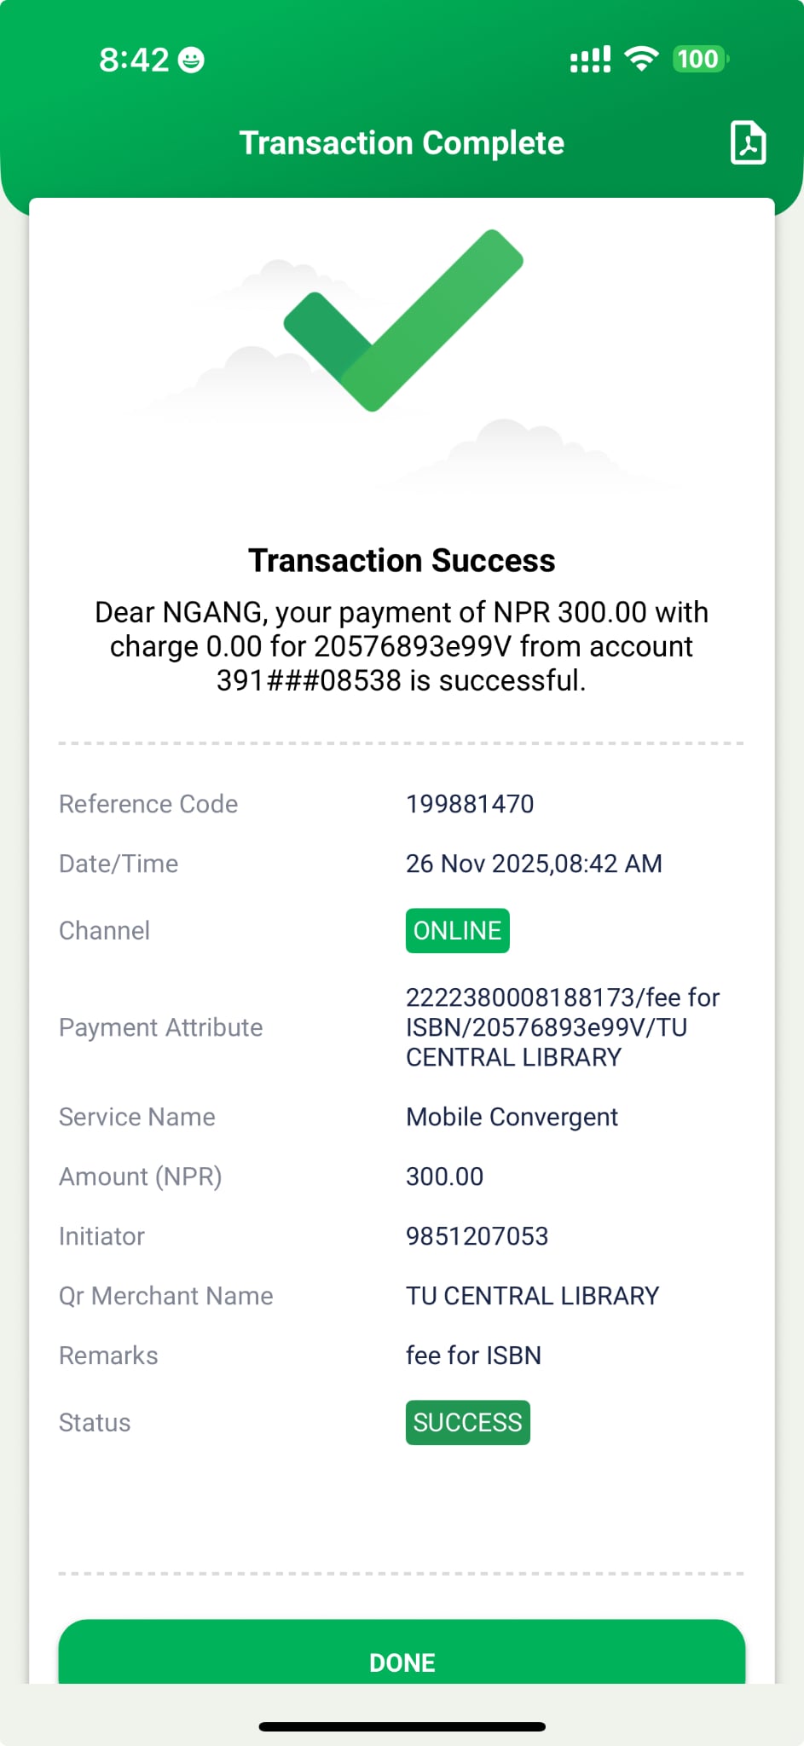
Task: Tap the Wi-Fi status icon
Action: [x=641, y=59]
